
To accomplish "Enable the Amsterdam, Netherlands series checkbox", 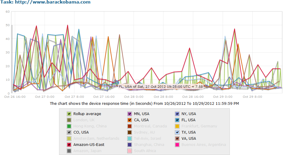I will pyautogui.click(x=69, y=139).
